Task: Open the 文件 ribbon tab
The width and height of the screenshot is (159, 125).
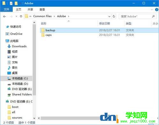Action: [x=6, y=10]
